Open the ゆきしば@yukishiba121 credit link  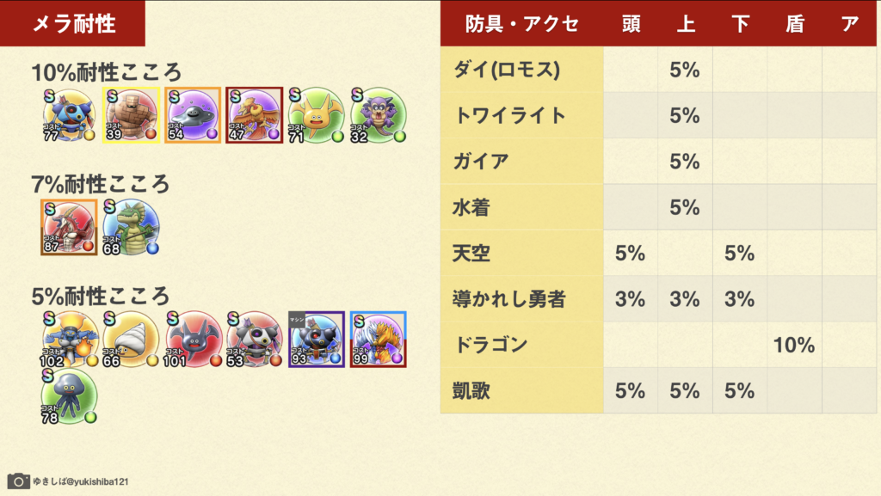(x=81, y=481)
